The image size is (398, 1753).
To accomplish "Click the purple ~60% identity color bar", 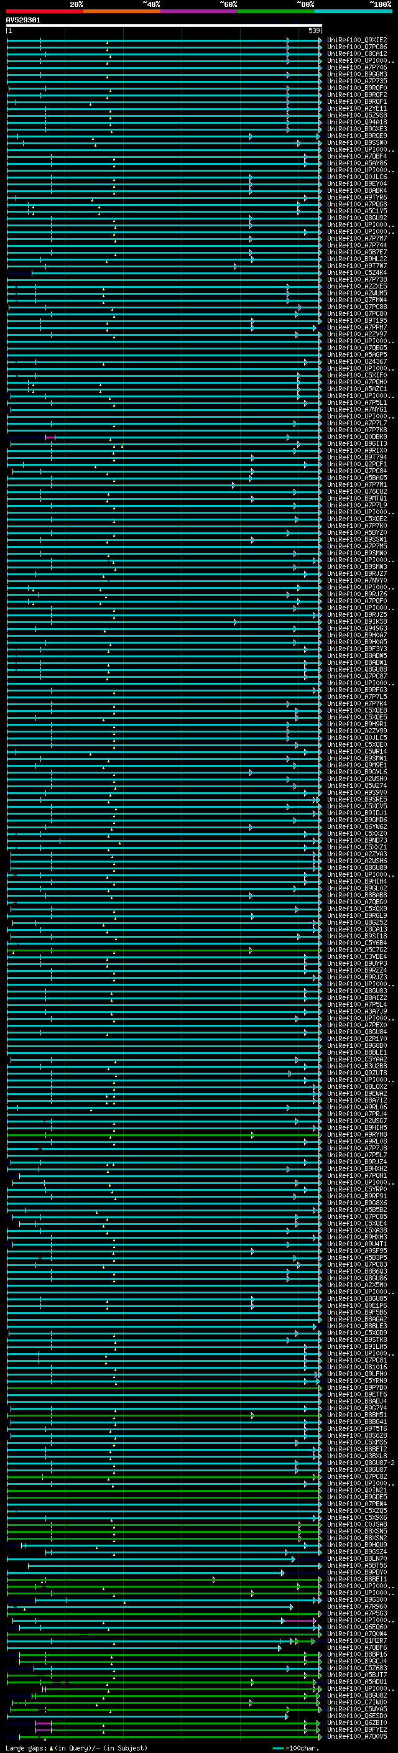I will [200, 11].
